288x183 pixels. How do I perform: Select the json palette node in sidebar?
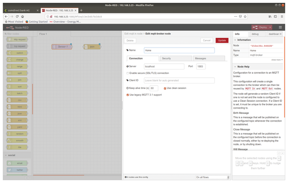(17, 113)
